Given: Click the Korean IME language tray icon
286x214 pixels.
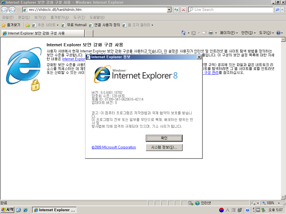Looking at the screenshot, I should point(221,210).
